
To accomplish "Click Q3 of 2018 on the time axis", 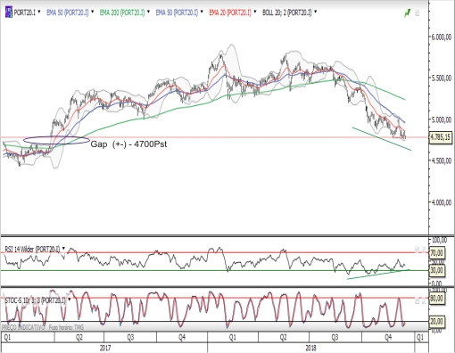I will click(x=335, y=338).
